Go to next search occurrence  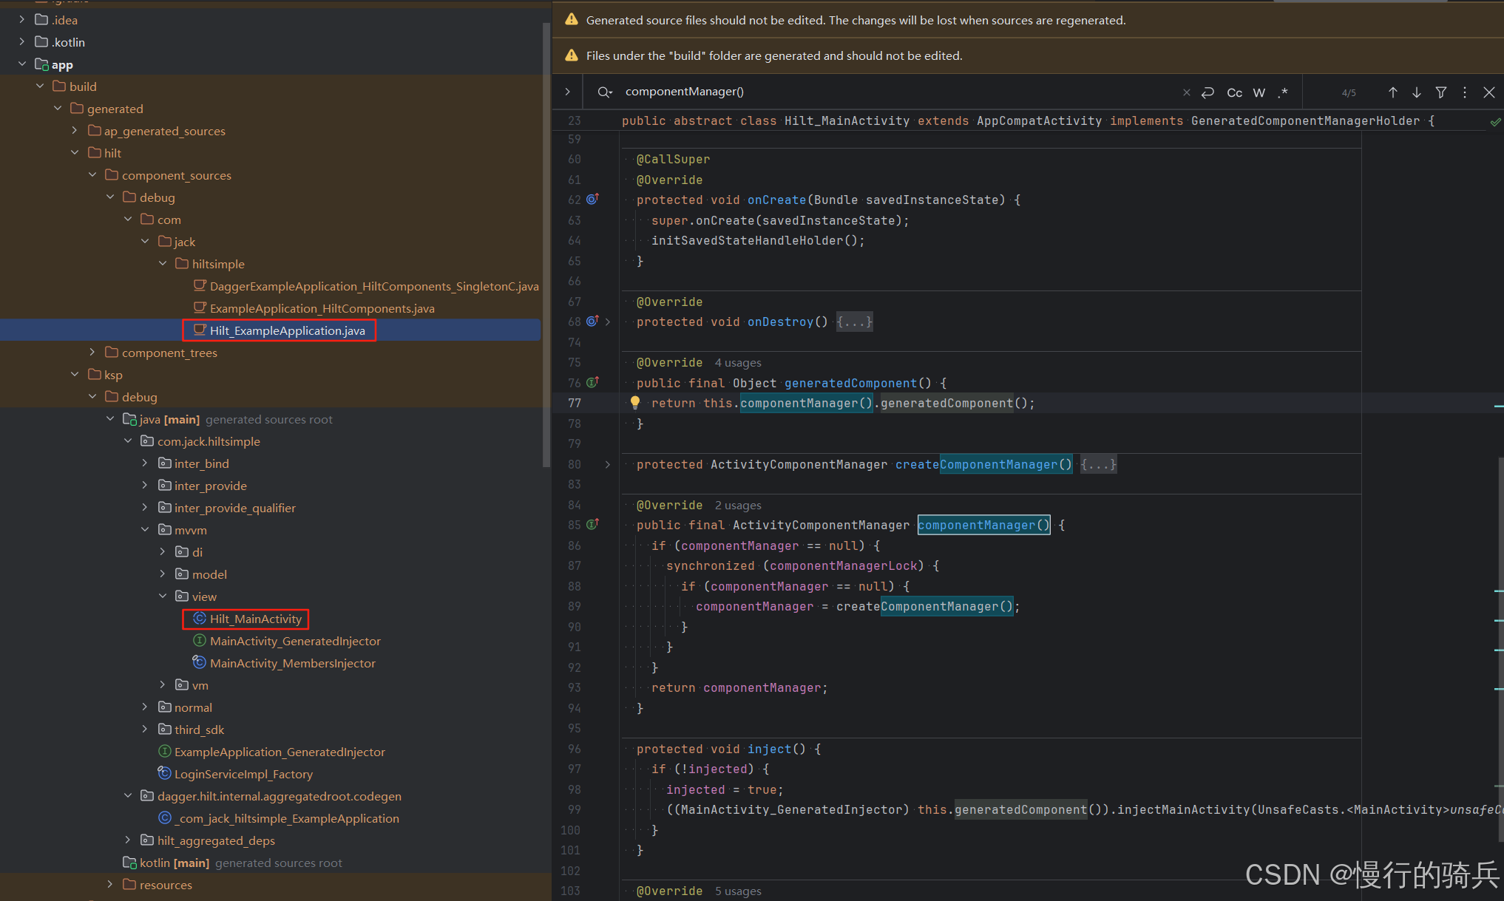point(1416,92)
